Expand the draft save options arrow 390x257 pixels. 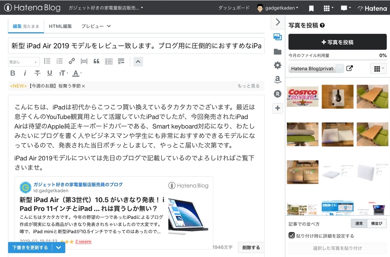58,248
